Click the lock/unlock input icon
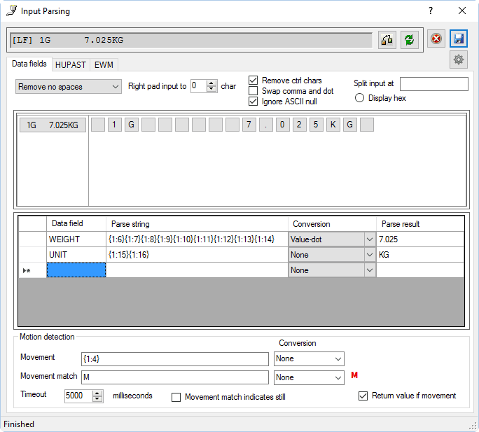The height and width of the screenshot is (432, 479). 387,40
